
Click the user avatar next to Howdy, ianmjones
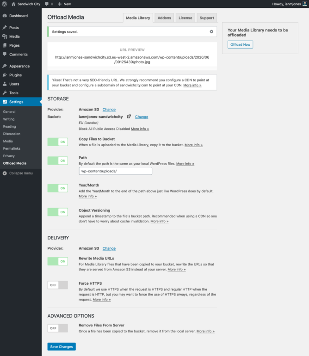[305, 4]
